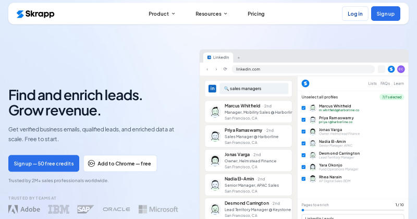Click the Find and enrich leads headline
Viewport: 417px width, 219px height.
(x=75, y=103)
